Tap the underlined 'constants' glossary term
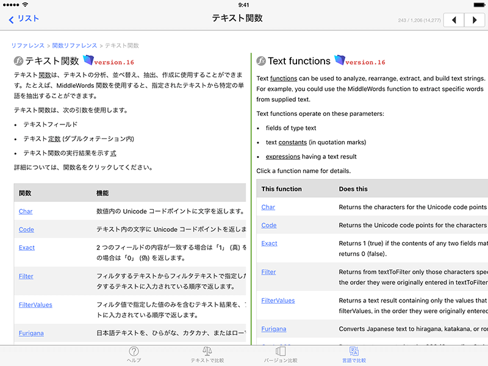Viewport: 488px width, 366px height. 292,142
